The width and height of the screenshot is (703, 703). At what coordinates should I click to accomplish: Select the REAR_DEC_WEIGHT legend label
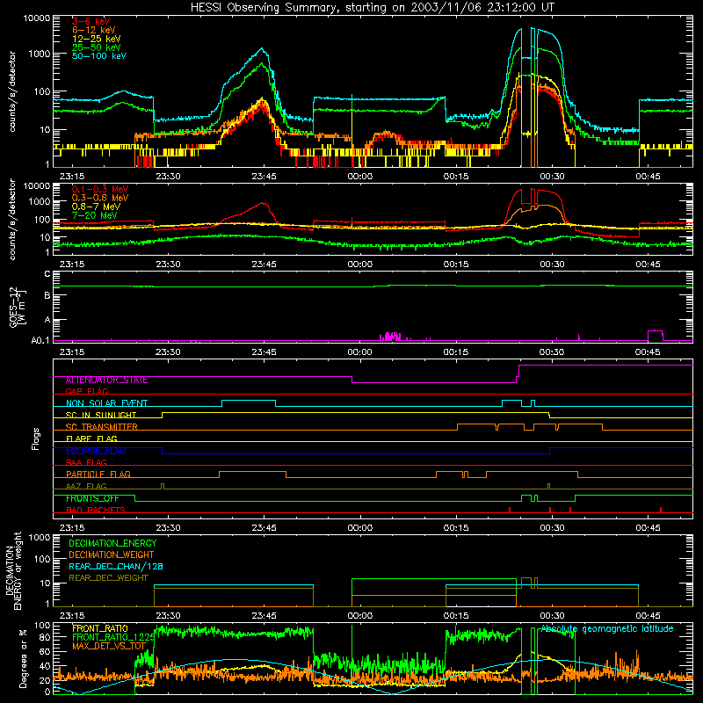pos(108,578)
